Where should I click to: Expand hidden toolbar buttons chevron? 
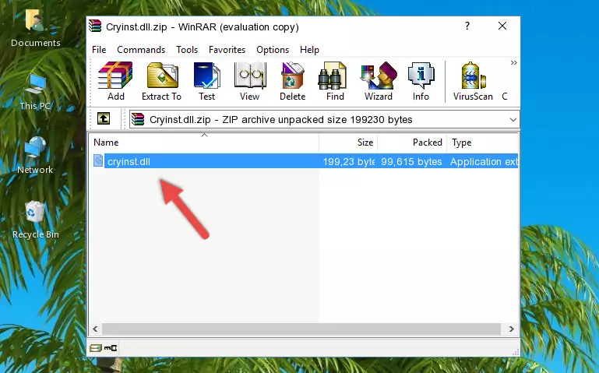coord(514,62)
